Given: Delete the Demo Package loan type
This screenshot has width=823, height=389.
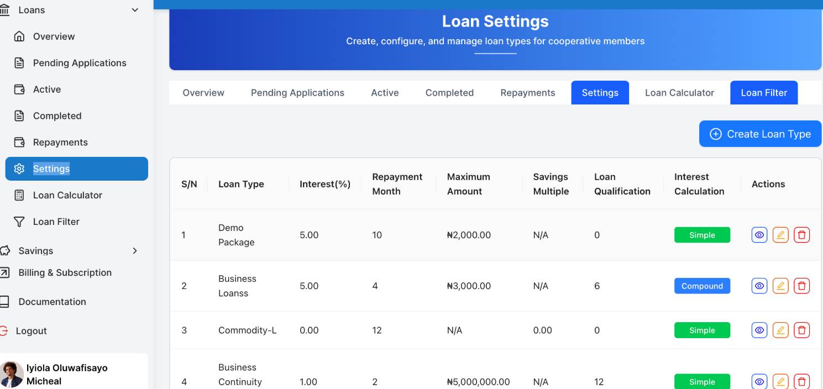Looking at the screenshot, I should point(802,235).
